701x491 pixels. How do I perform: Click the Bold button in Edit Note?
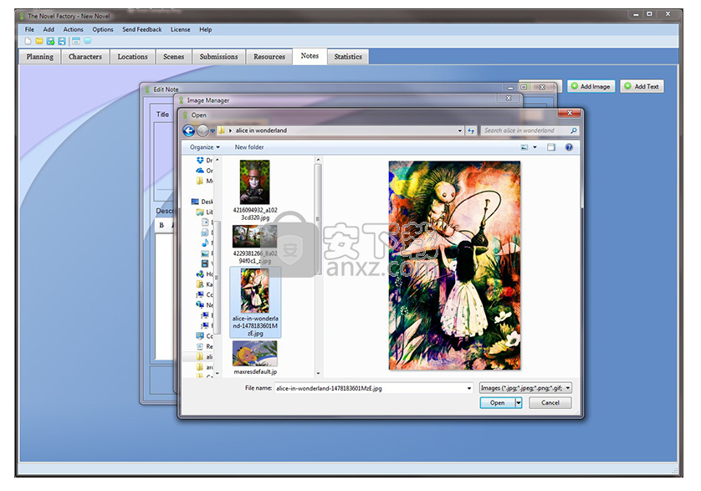(161, 225)
